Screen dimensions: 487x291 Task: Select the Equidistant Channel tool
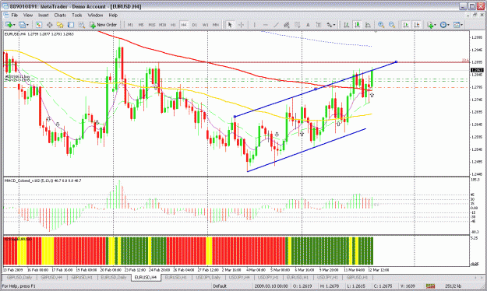287,25
